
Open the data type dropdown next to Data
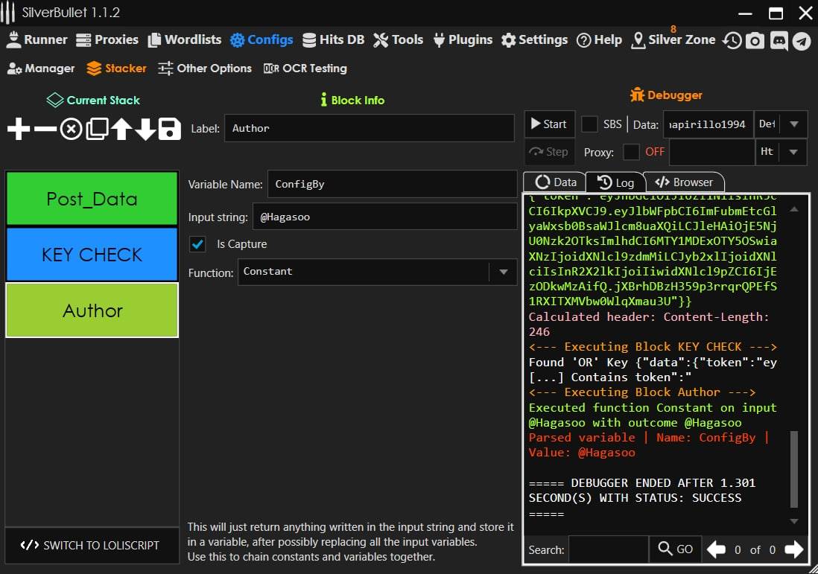[793, 124]
